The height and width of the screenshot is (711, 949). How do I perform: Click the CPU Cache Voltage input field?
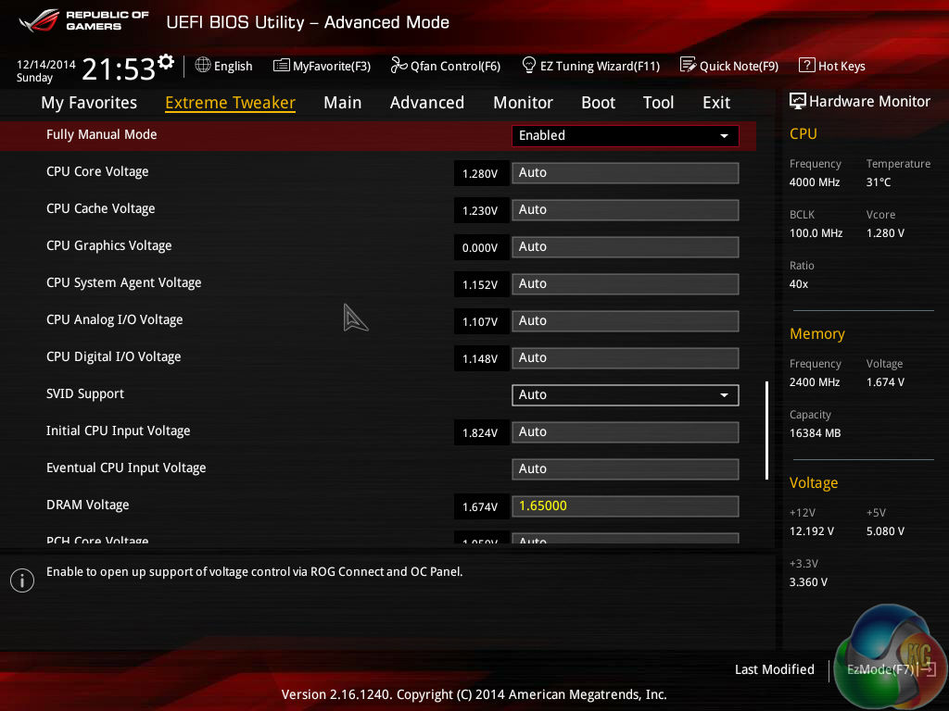tap(626, 210)
